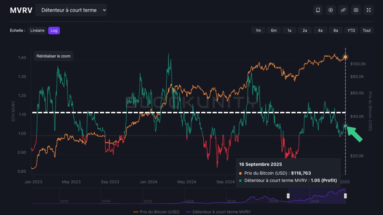Click the orange Bitcoin price data point marker
383x215 pixels.
coord(345,57)
